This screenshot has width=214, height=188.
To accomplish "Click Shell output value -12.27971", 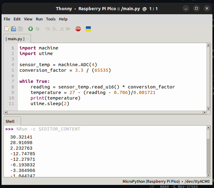I will point(23,160).
